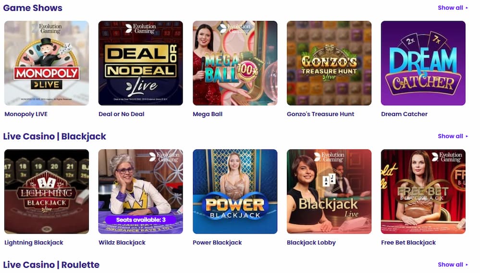
Task: Open the Dream Catcher game thumbnail
Action: (423, 63)
